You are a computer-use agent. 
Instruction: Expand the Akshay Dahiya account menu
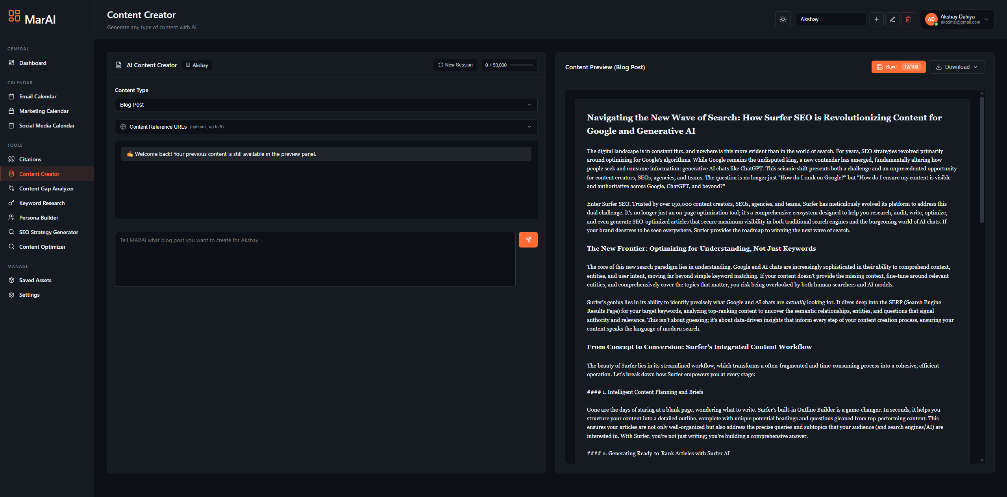tap(986, 19)
